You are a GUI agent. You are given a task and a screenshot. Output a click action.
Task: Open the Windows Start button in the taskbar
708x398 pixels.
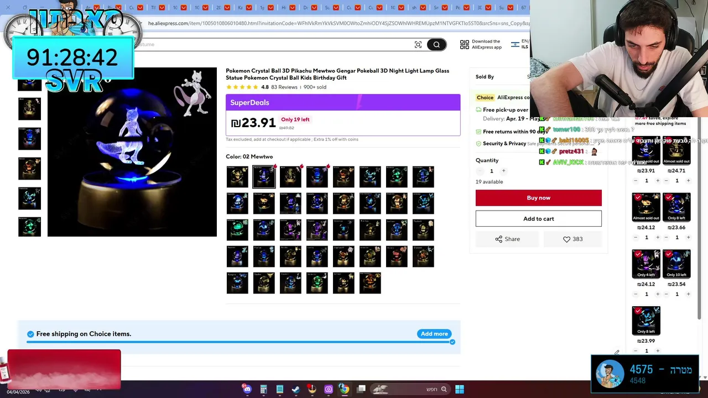coord(459,389)
